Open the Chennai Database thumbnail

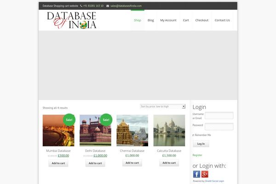click(132, 131)
